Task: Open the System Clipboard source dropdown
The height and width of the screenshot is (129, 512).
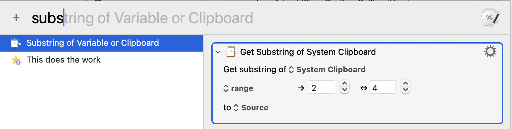Action: point(327,70)
